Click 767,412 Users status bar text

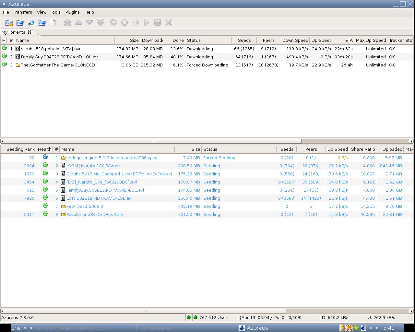point(214,317)
